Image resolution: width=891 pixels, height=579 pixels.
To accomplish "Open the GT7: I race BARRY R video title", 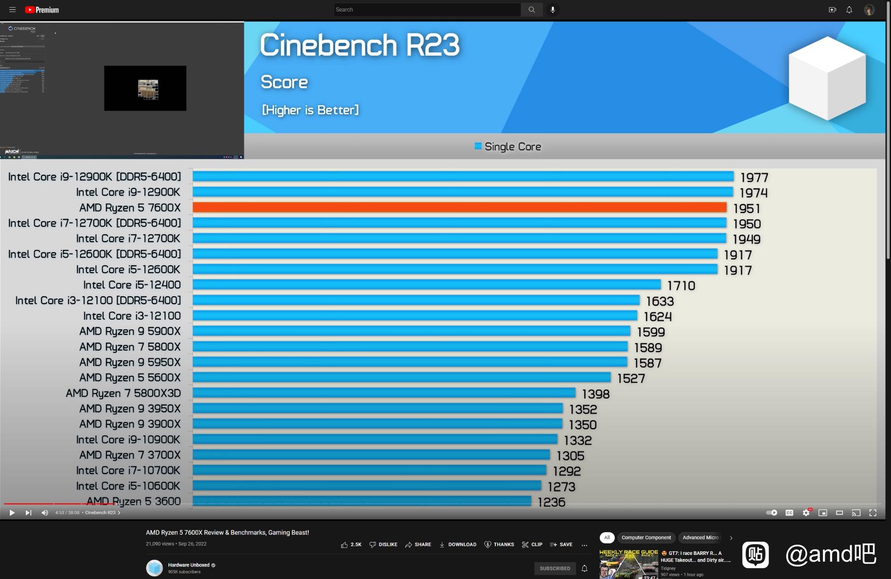I will click(x=695, y=557).
